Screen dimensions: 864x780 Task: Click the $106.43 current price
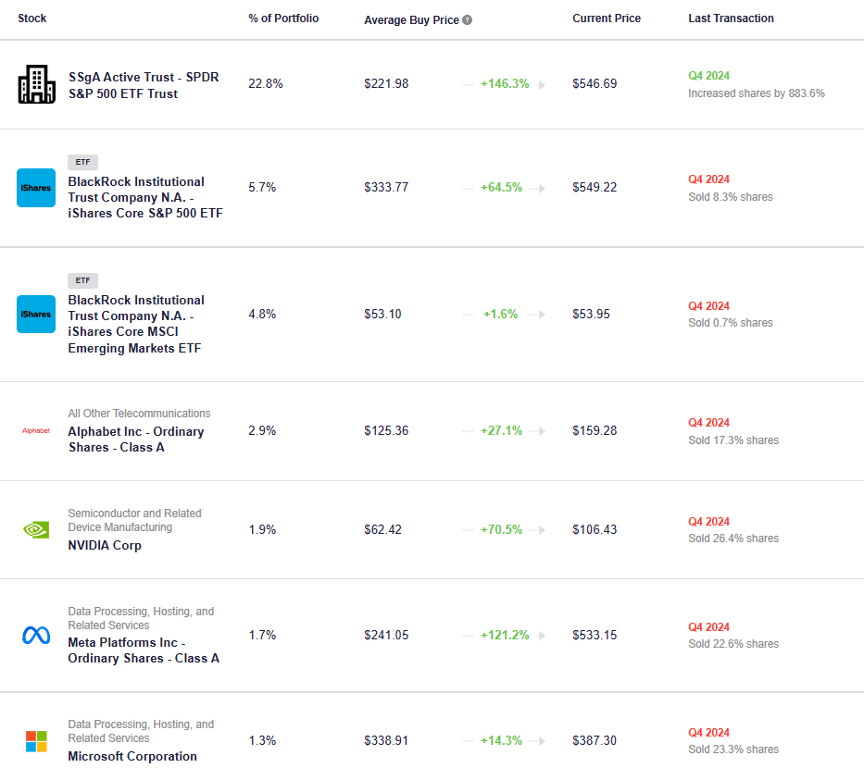coord(595,529)
